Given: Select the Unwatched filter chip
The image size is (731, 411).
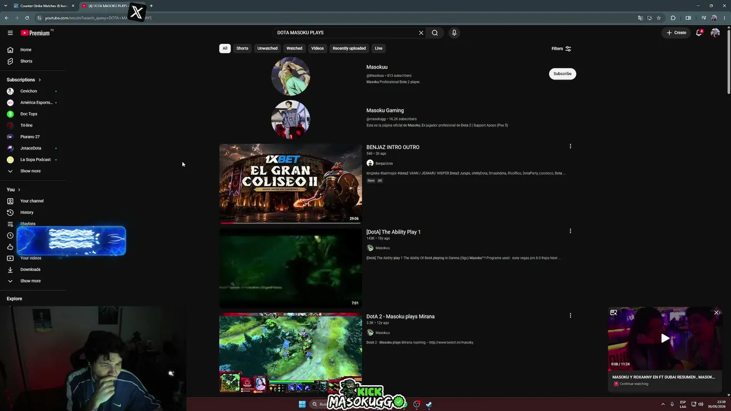Looking at the screenshot, I should click(x=267, y=49).
